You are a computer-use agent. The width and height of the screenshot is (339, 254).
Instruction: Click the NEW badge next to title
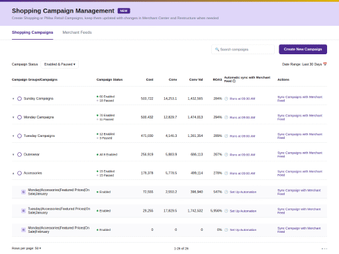[x=124, y=11]
